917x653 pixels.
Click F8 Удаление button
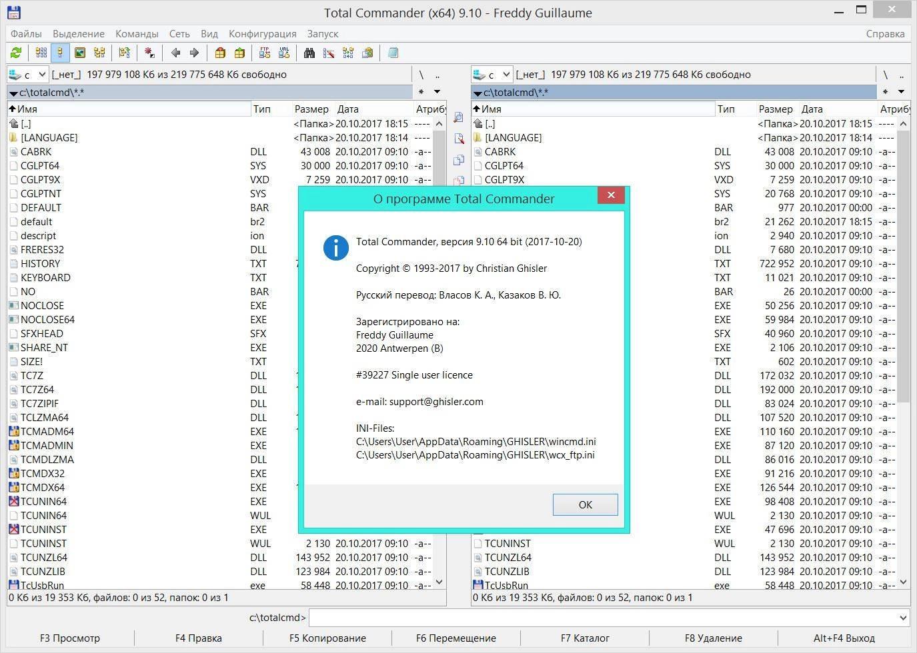tap(714, 638)
